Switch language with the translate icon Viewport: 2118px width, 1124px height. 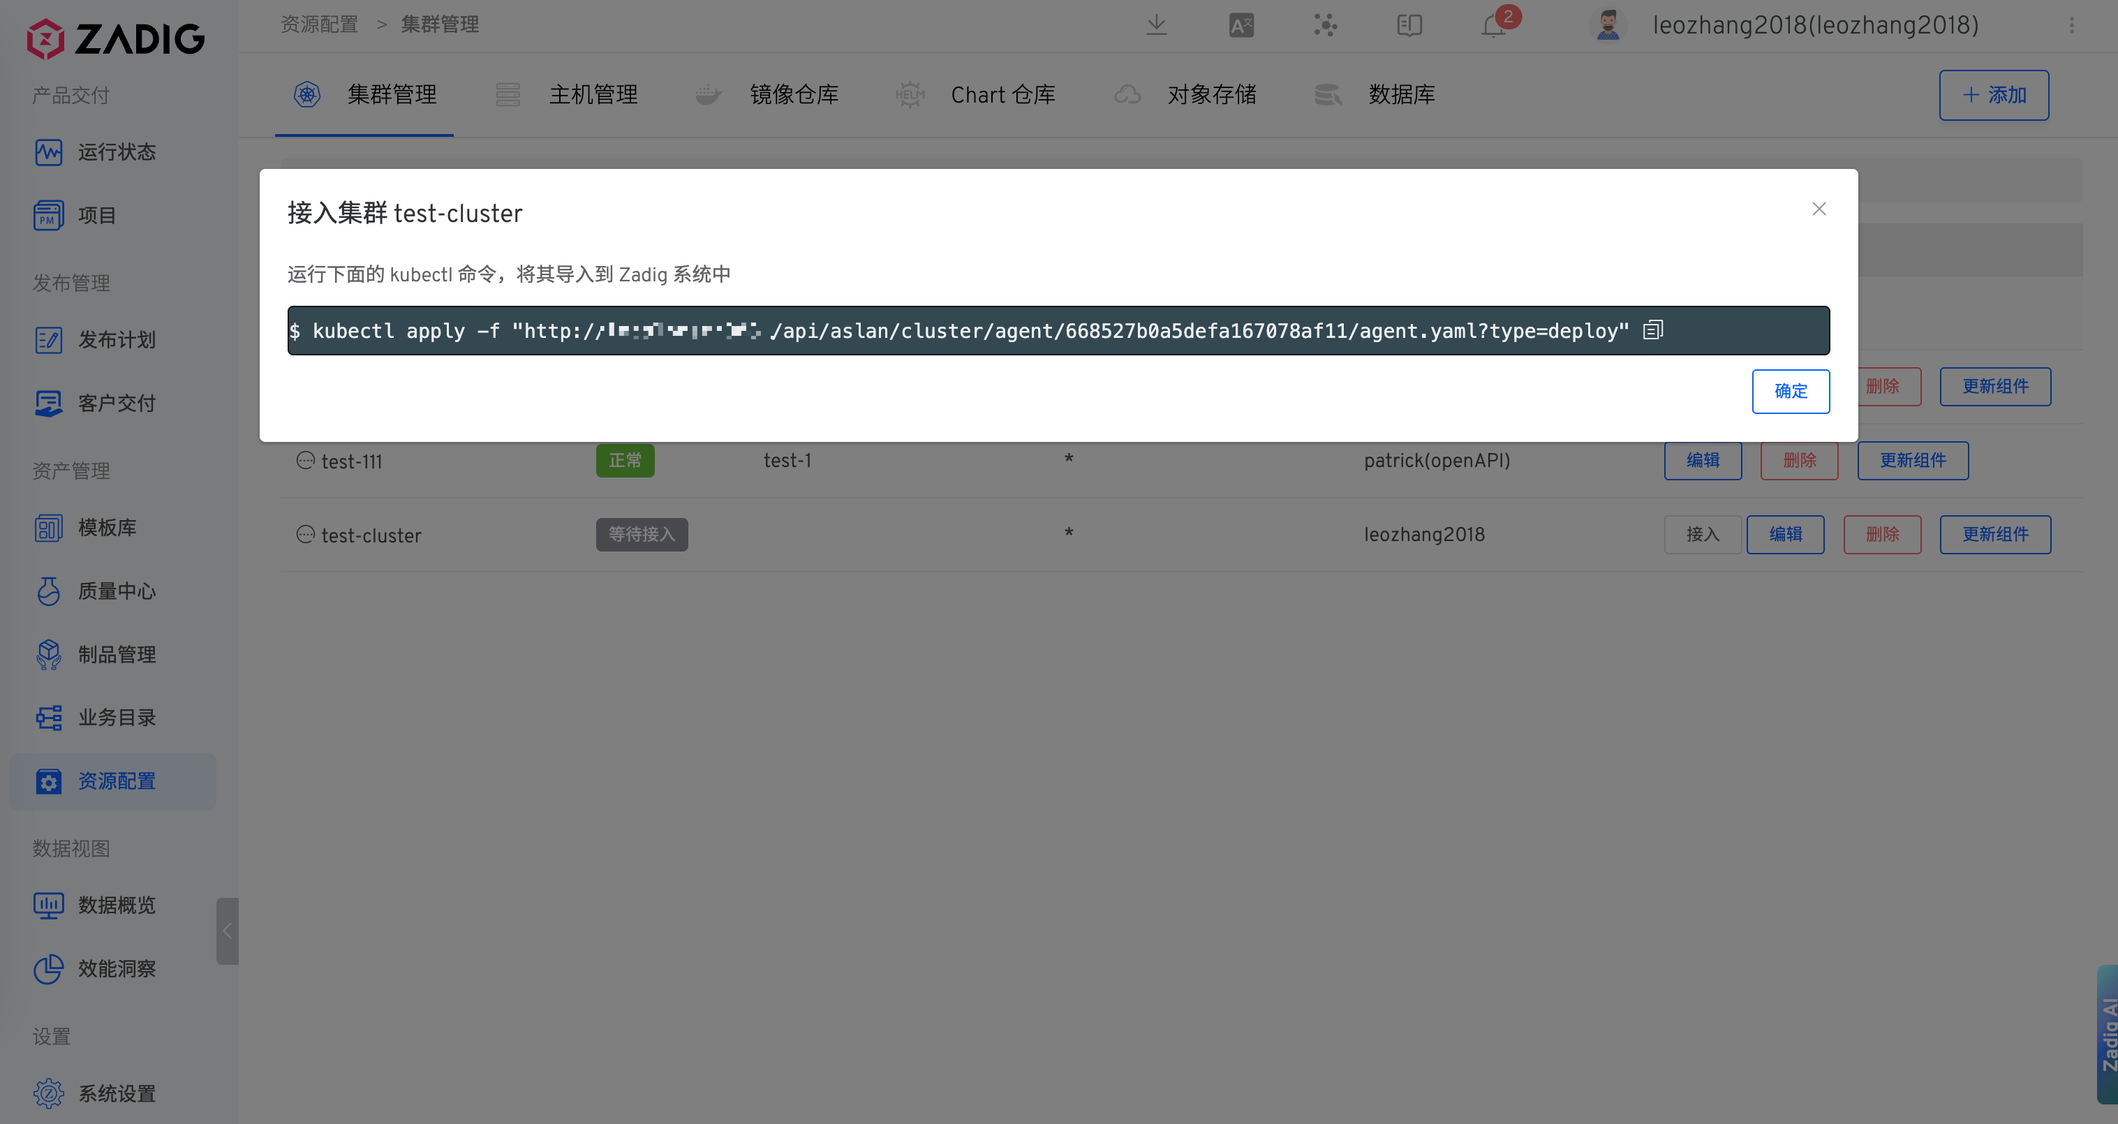[1241, 26]
